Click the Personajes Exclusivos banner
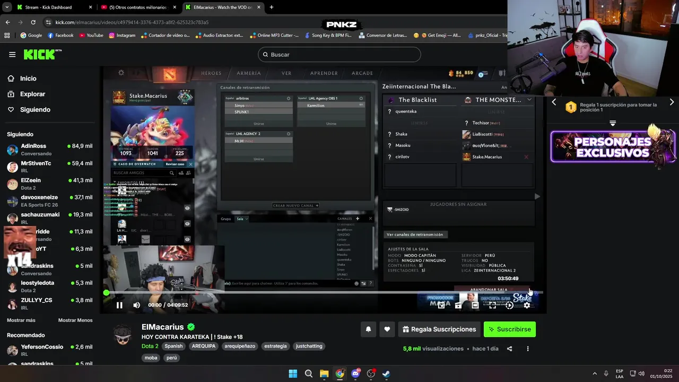The height and width of the screenshot is (382, 679). click(613, 146)
